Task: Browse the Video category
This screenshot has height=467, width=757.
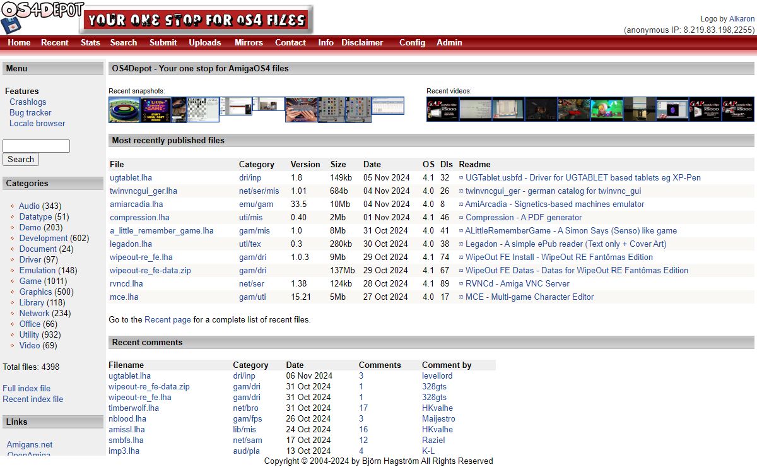Action: click(30, 345)
